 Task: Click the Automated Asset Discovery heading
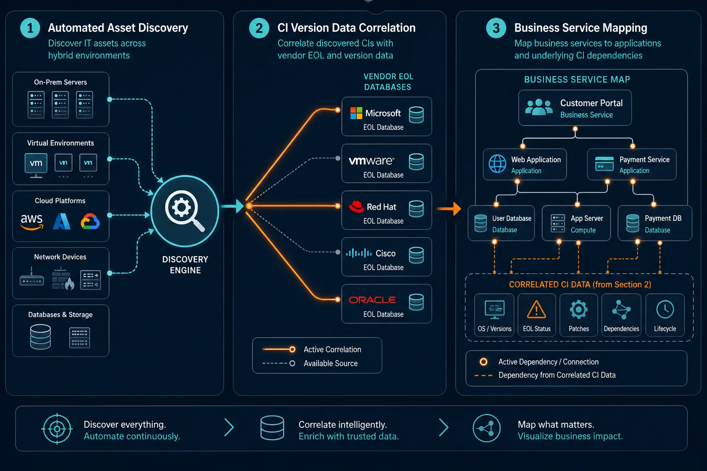[118, 28]
